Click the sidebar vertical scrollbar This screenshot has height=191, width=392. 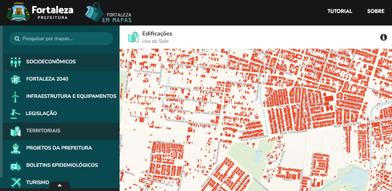tap(1, 101)
